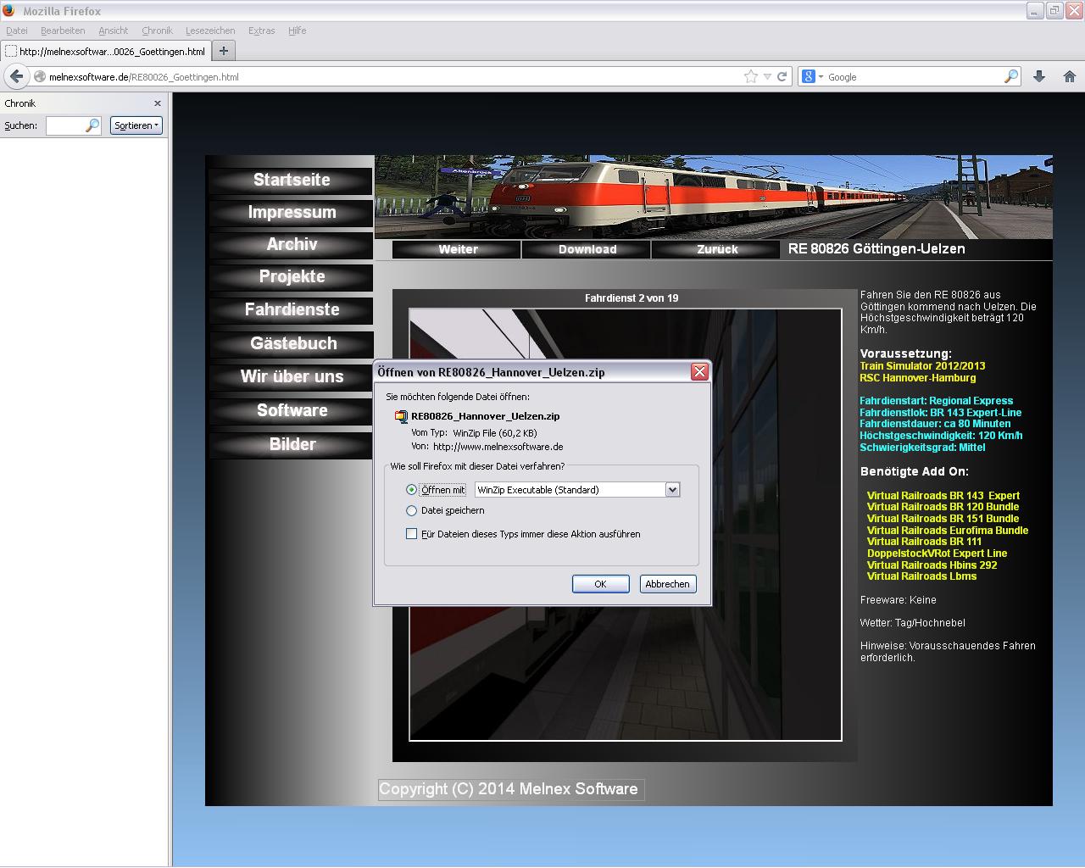Click the train banner image
The image size is (1085, 868).
(x=714, y=197)
